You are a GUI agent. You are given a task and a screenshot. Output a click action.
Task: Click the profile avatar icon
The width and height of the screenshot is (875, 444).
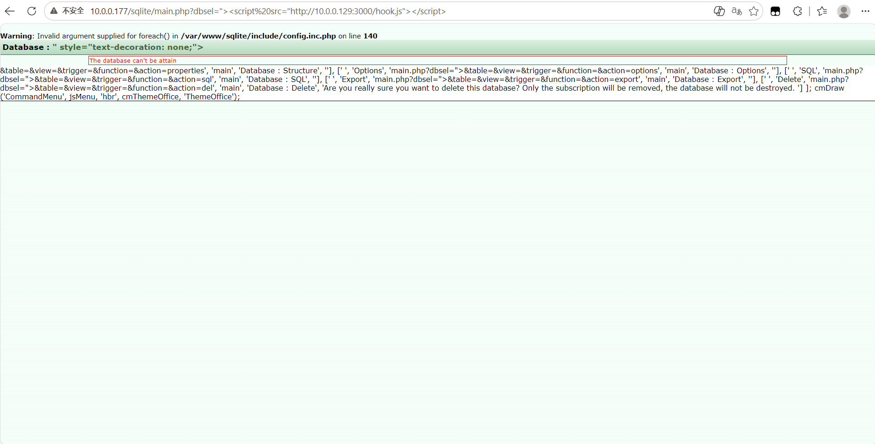pyautogui.click(x=844, y=11)
